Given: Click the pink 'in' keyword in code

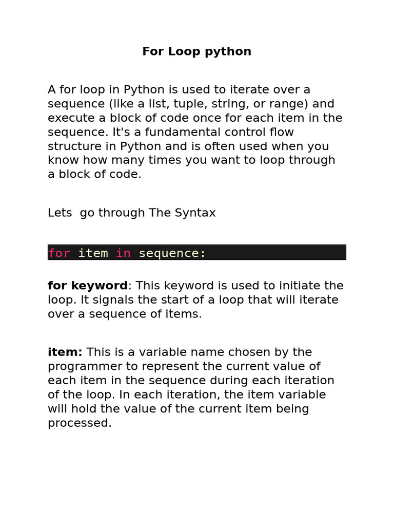Looking at the screenshot, I should point(123,253).
